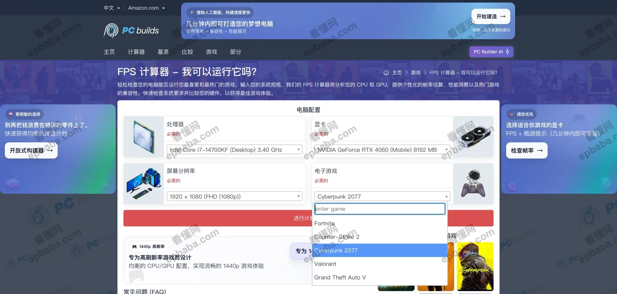Viewport: 617px width, 294px height.
Task: Click the astronaut gamepad image
Action: [x=473, y=184]
